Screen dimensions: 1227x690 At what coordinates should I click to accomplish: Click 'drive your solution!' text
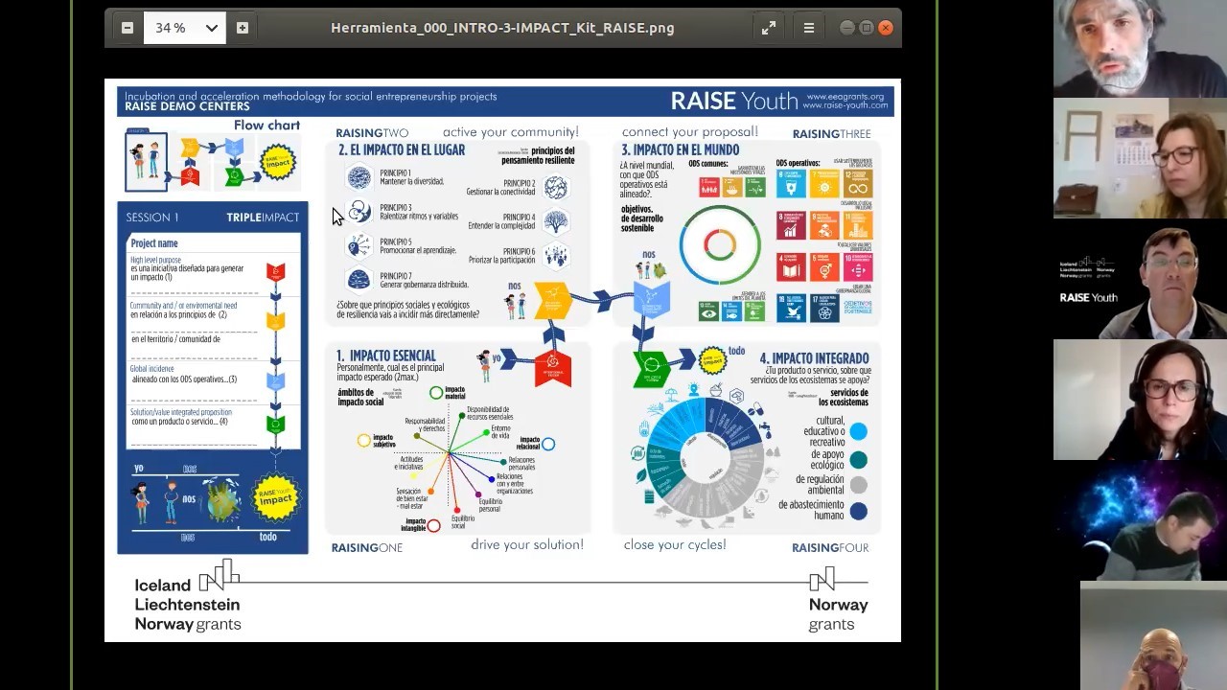tap(527, 545)
